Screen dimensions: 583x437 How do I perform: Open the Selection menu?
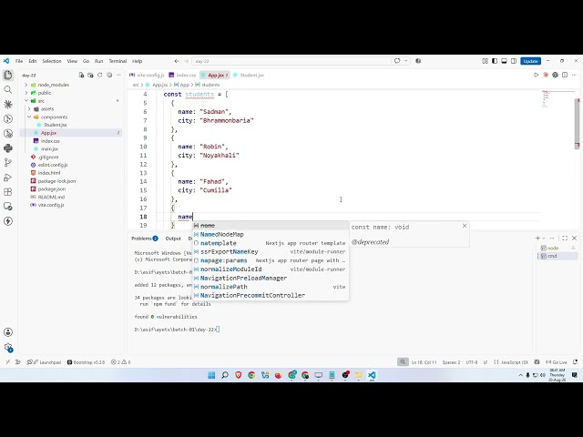(52, 61)
